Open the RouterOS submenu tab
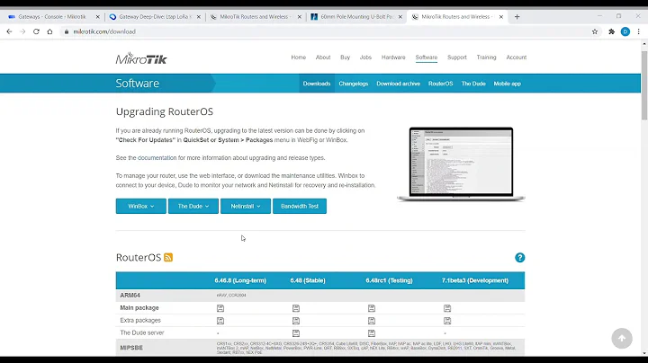The height and width of the screenshot is (363, 648). point(440,84)
